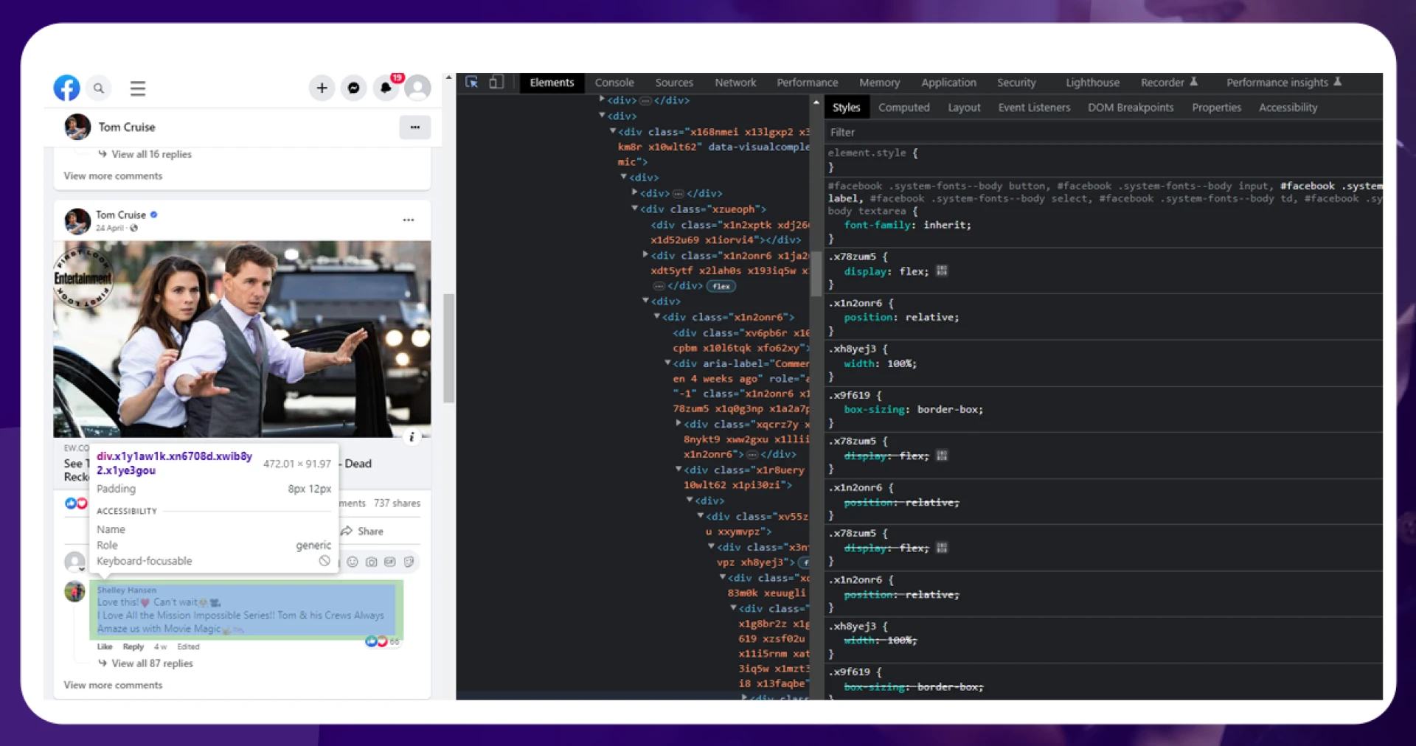
Task: Click the Elements panel scrollbar thumb
Action: [x=816, y=274]
